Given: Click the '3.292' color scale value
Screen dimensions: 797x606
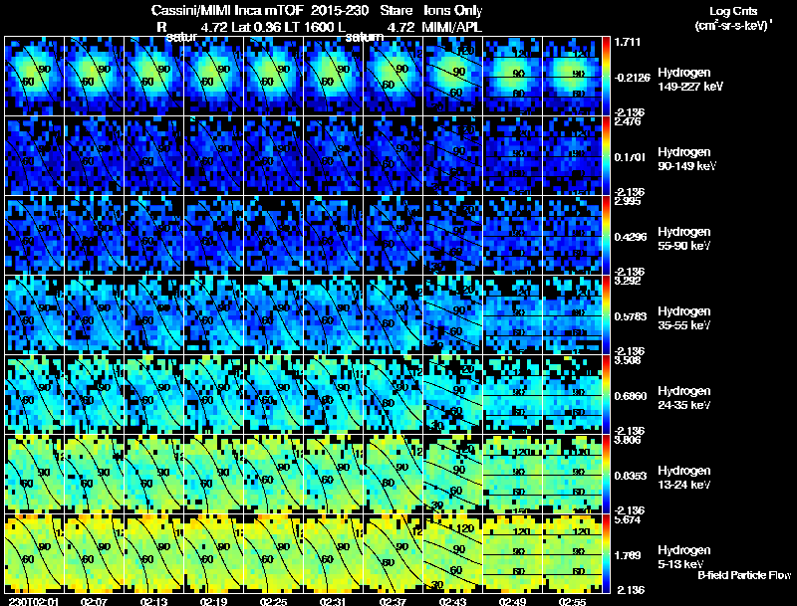Looking at the screenshot, I should pos(628,281).
